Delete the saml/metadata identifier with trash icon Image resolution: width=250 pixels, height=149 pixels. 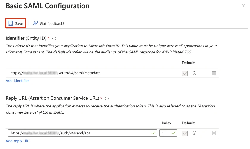(x=214, y=73)
